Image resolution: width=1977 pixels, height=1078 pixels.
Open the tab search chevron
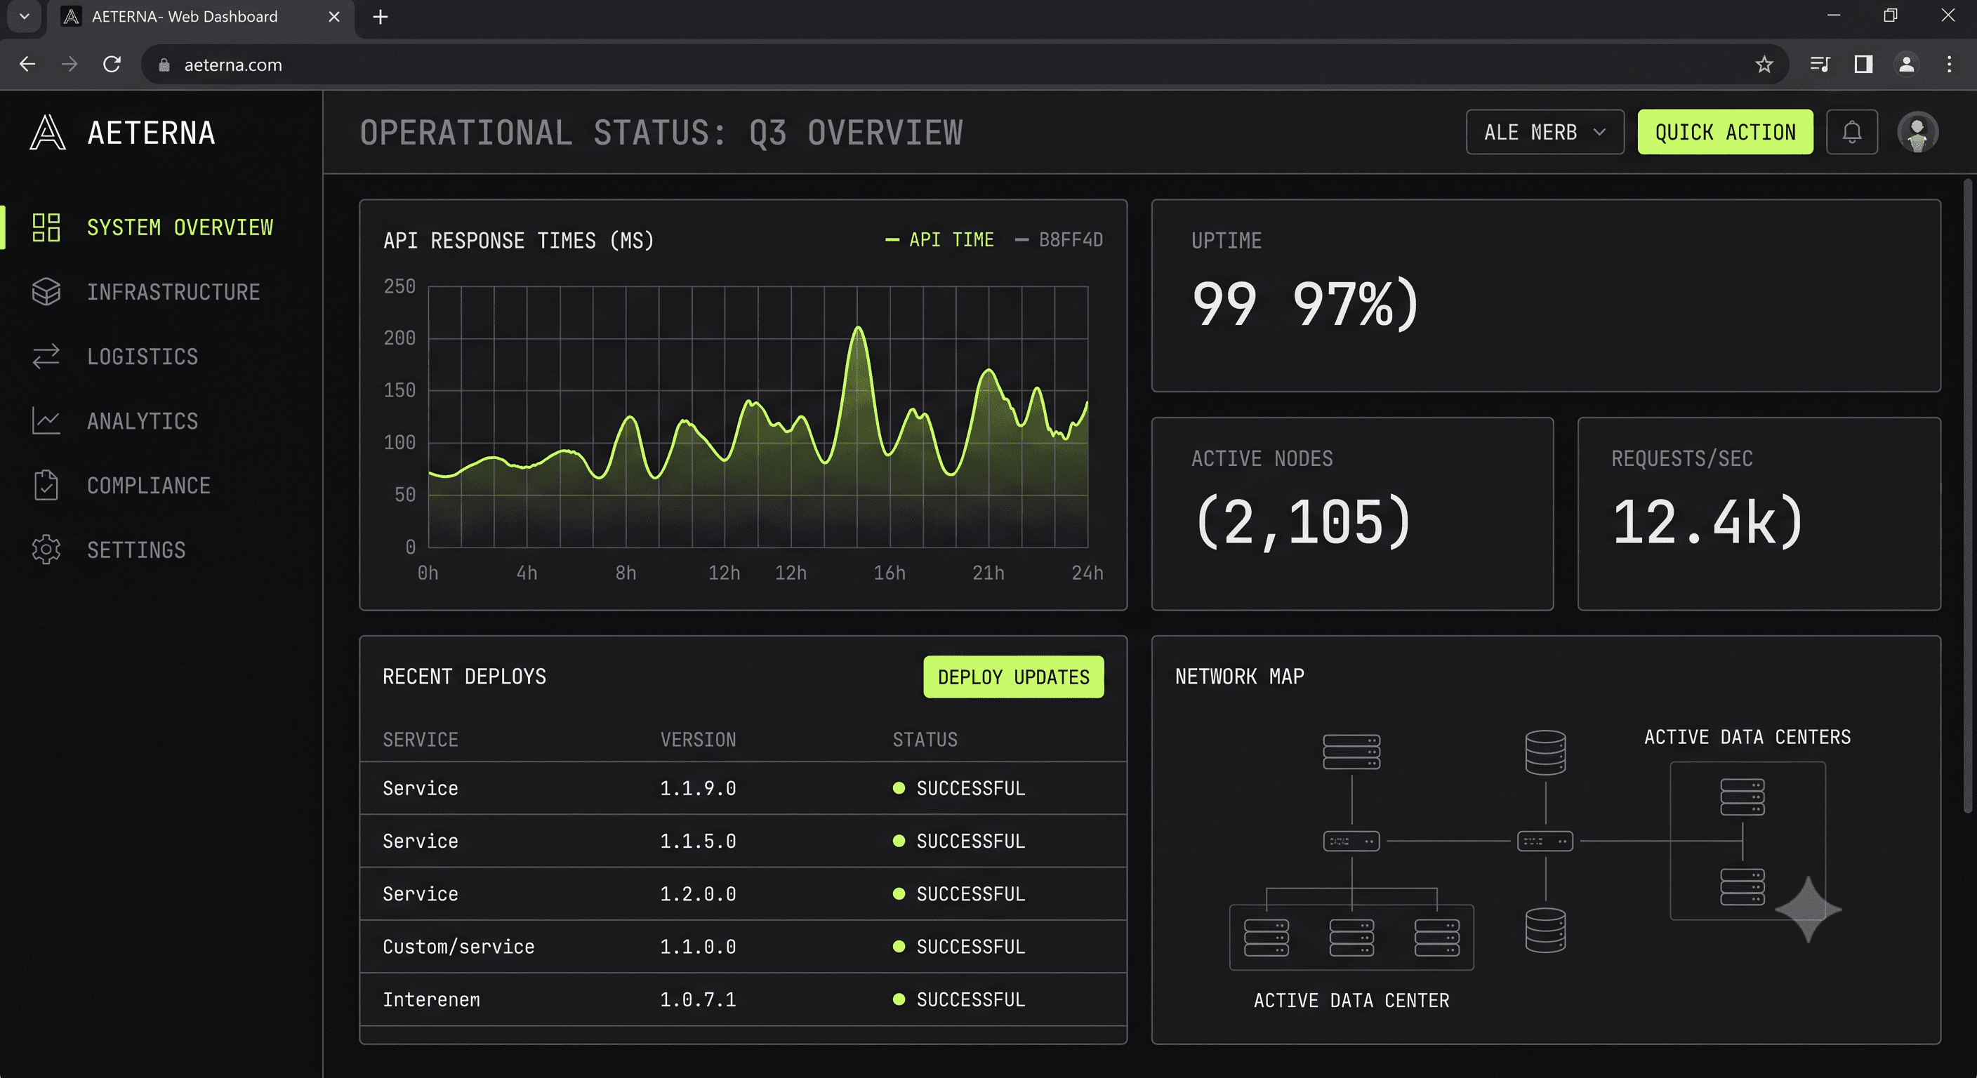(24, 16)
